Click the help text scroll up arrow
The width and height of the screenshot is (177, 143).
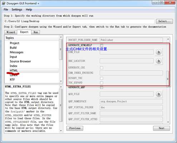[61, 87]
